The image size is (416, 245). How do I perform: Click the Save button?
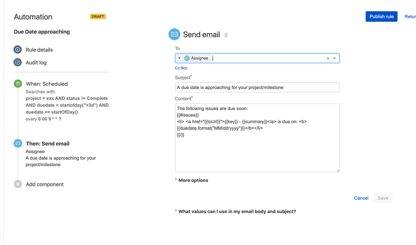pos(383,198)
